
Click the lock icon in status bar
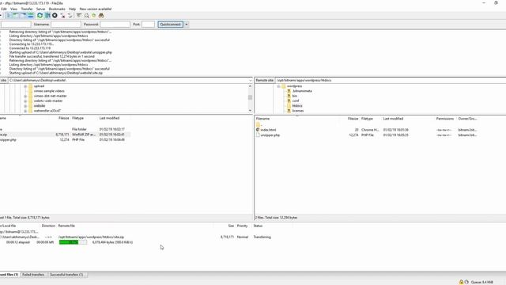(461, 282)
